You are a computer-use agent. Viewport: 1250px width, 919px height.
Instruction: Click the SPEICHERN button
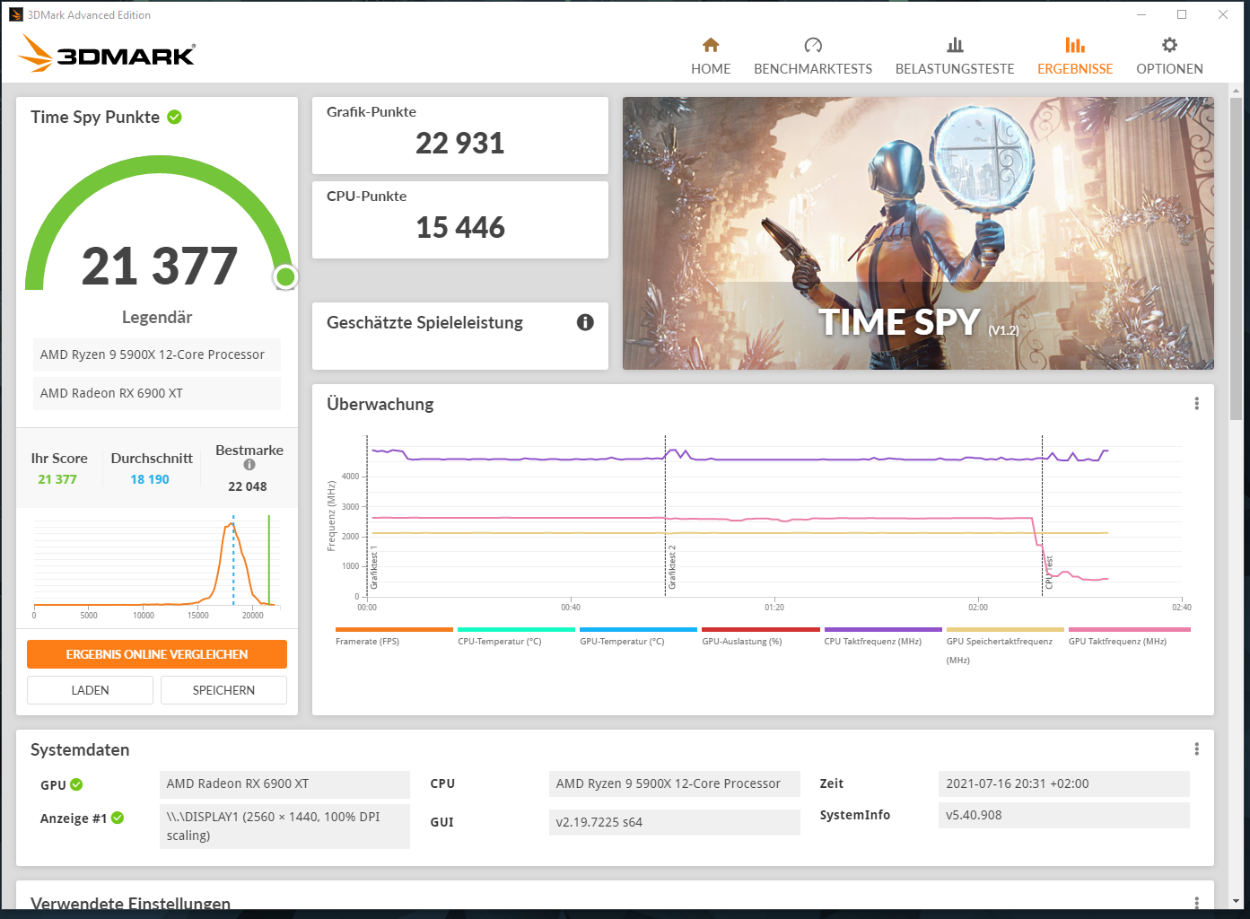point(223,690)
